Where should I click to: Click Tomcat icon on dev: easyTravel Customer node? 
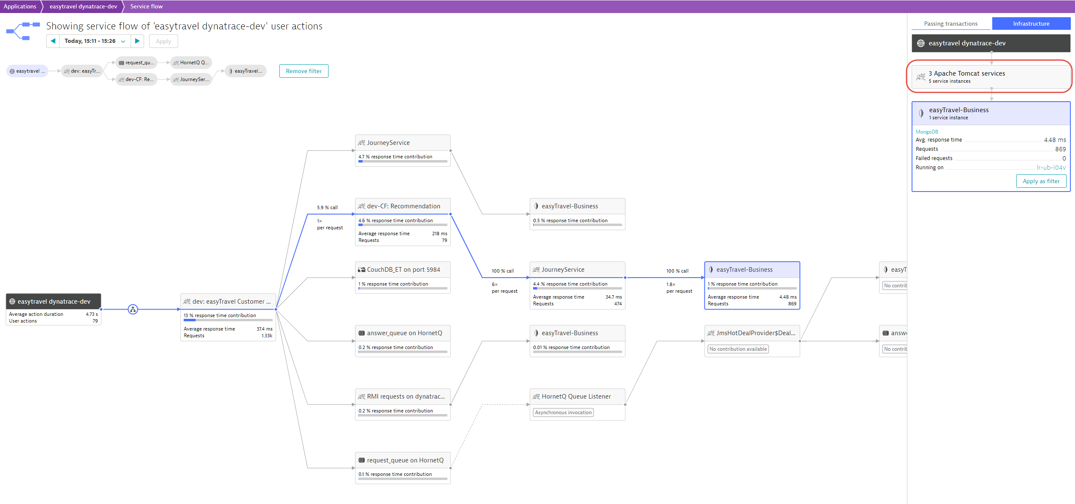[187, 302]
